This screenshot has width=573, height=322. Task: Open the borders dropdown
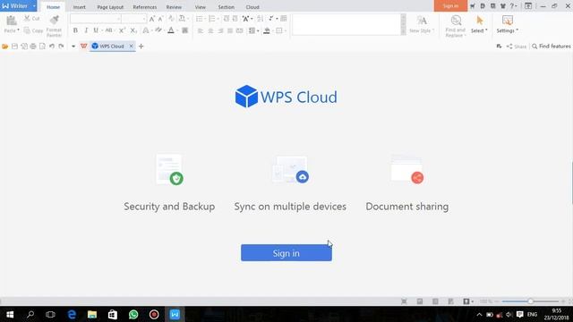click(x=280, y=31)
